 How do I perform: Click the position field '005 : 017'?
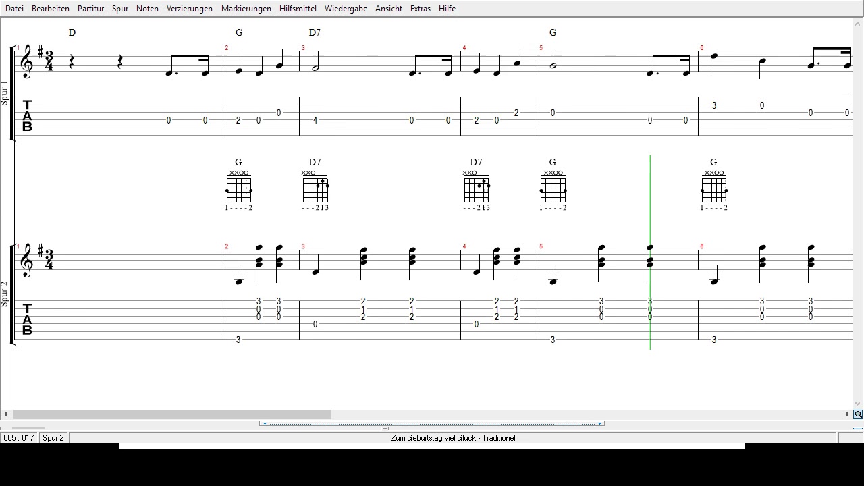coord(19,438)
